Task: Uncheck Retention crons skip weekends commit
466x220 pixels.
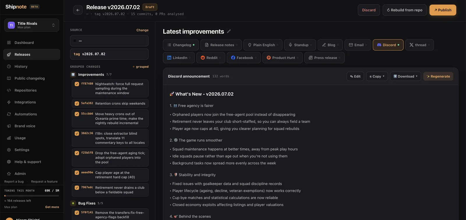Action: point(77,104)
